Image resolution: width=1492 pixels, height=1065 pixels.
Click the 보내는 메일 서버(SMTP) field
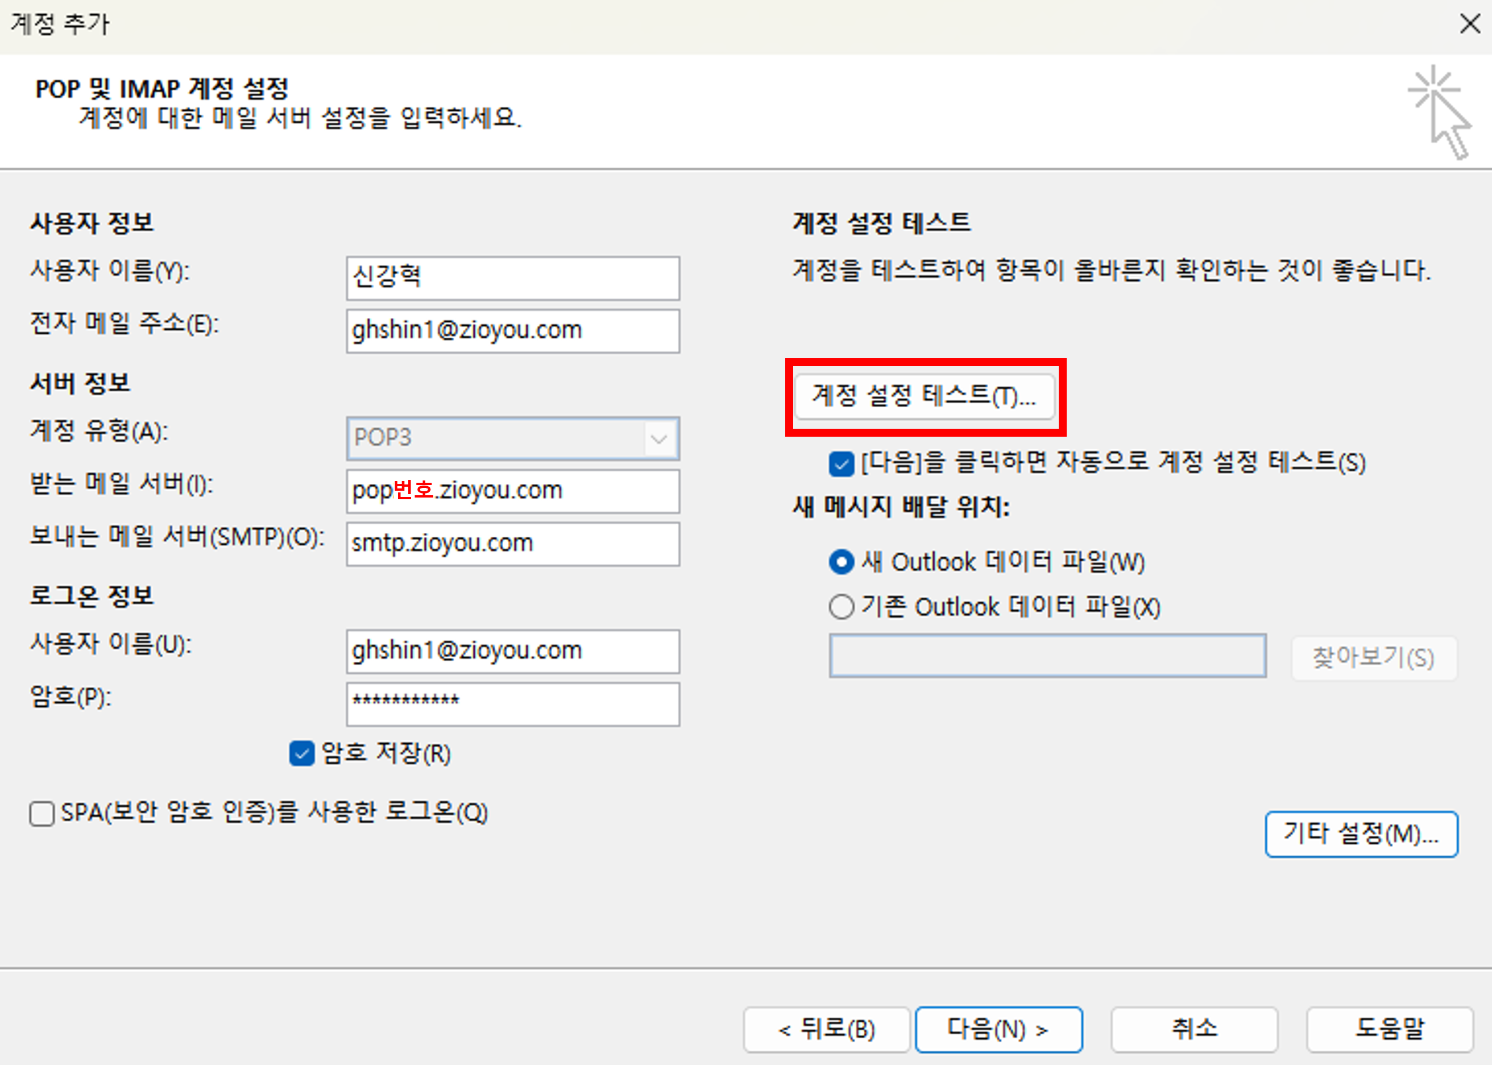[x=513, y=544]
